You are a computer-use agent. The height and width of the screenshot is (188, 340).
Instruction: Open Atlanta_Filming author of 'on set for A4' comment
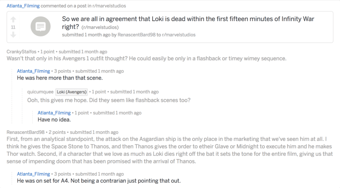click(x=33, y=174)
